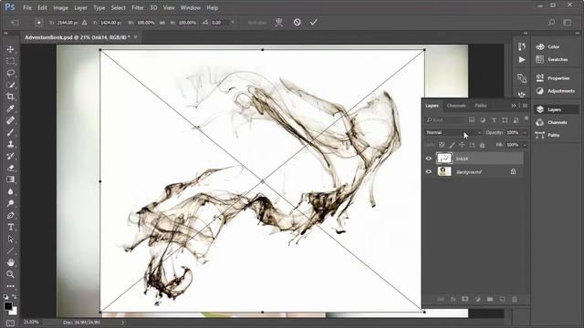The image size is (584, 328).
Task: Select the Clone Stamp tool
Action: coord(10,144)
